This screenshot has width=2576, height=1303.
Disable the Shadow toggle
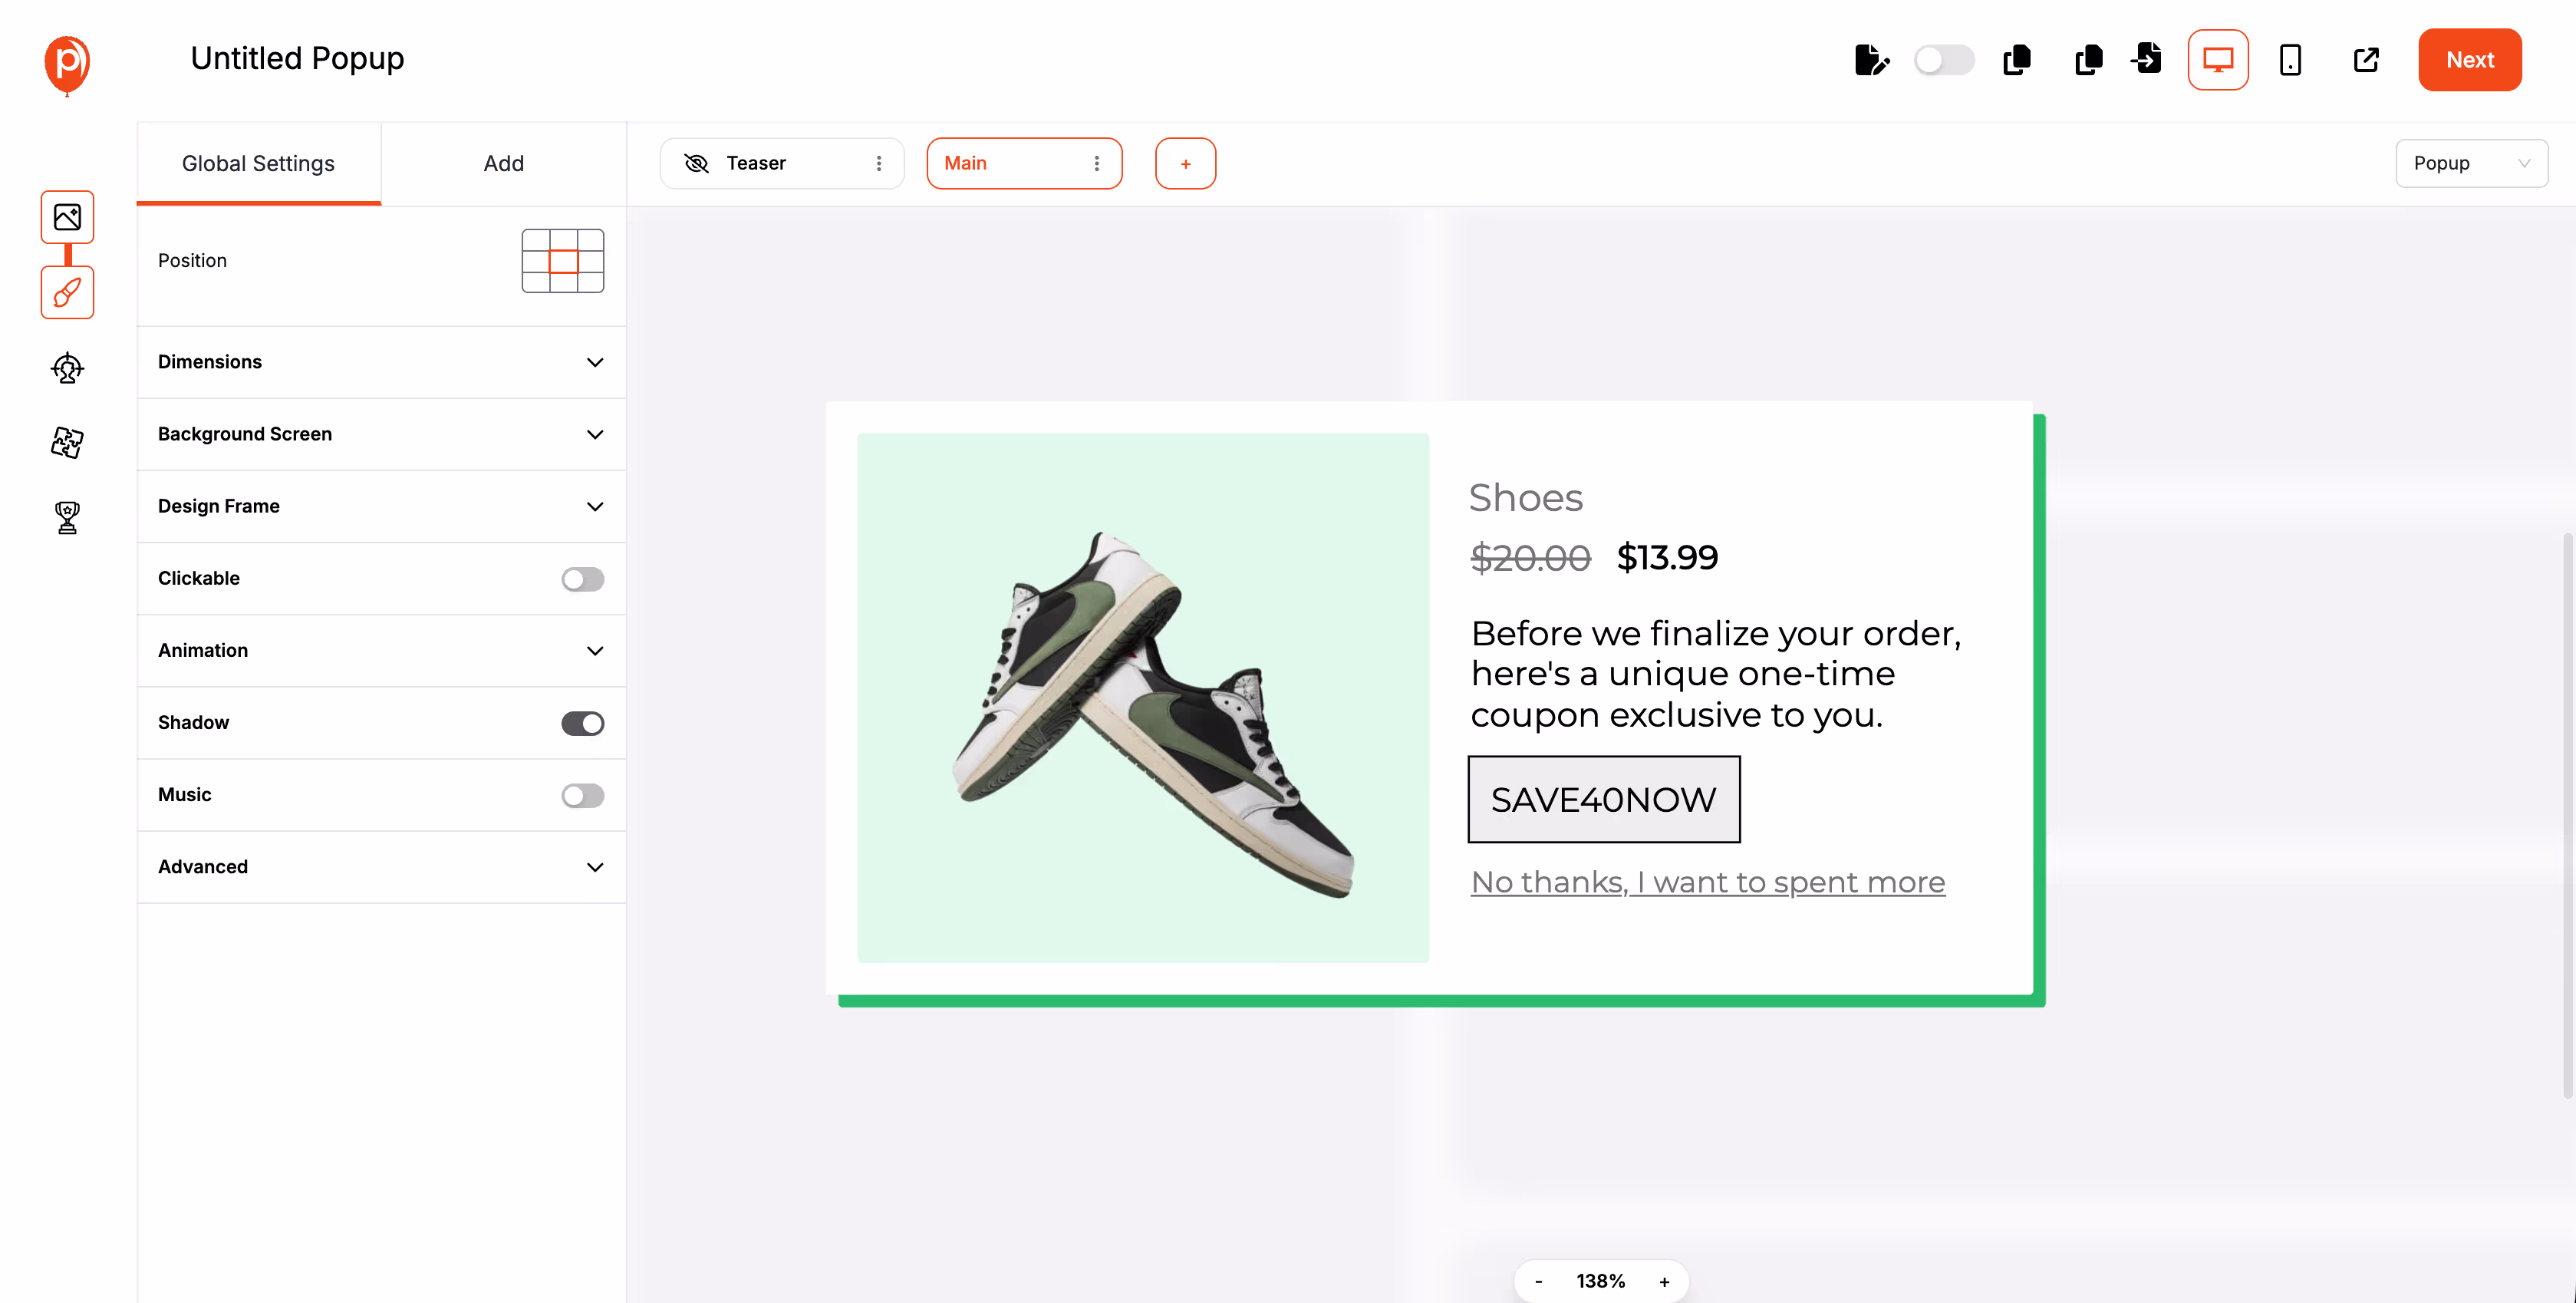pos(583,722)
